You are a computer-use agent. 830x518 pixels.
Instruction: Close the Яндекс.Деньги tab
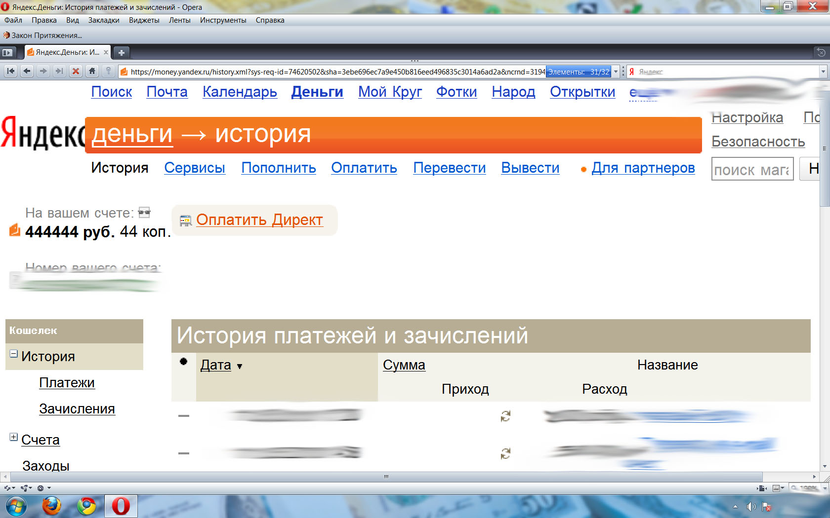(106, 52)
